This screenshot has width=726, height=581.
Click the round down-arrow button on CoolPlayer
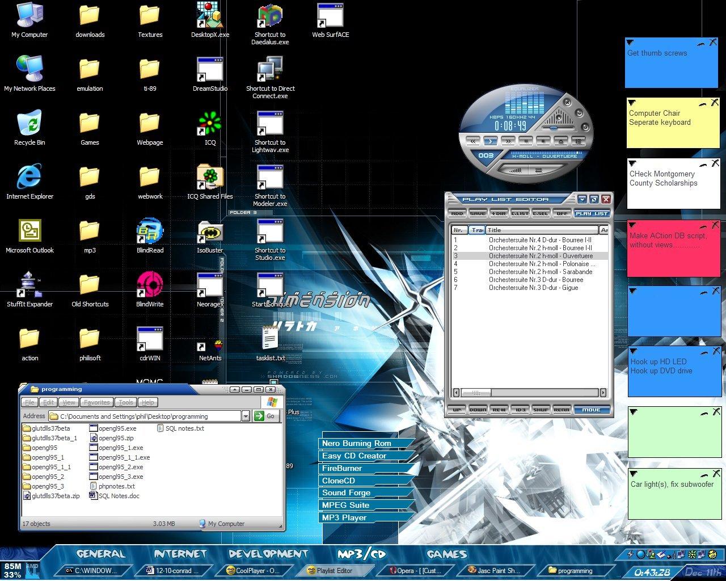[579, 113]
